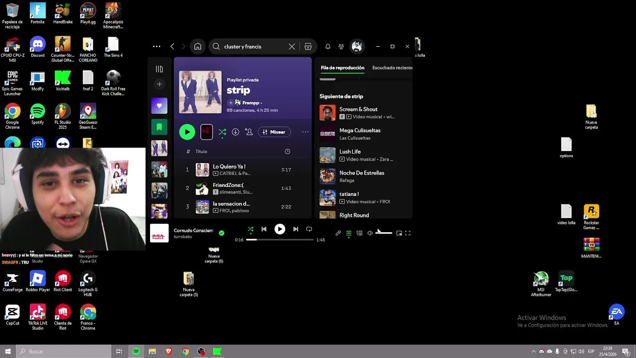Viewport: 636px width, 358px height.
Task: Skip to next track
Action: click(296, 229)
